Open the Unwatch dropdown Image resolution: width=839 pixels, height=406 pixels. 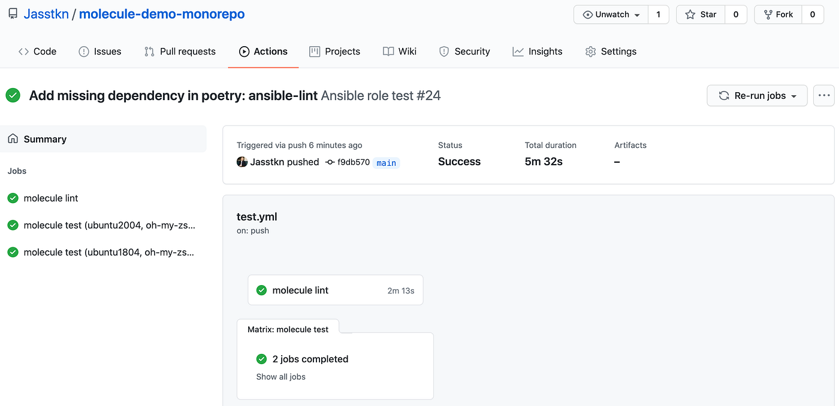pos(611,14)
